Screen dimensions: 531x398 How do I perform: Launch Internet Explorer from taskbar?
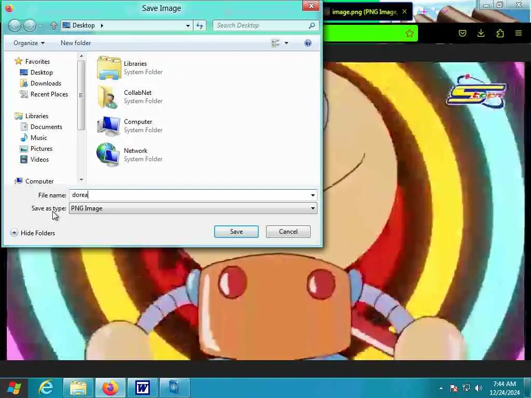point(46,388)
